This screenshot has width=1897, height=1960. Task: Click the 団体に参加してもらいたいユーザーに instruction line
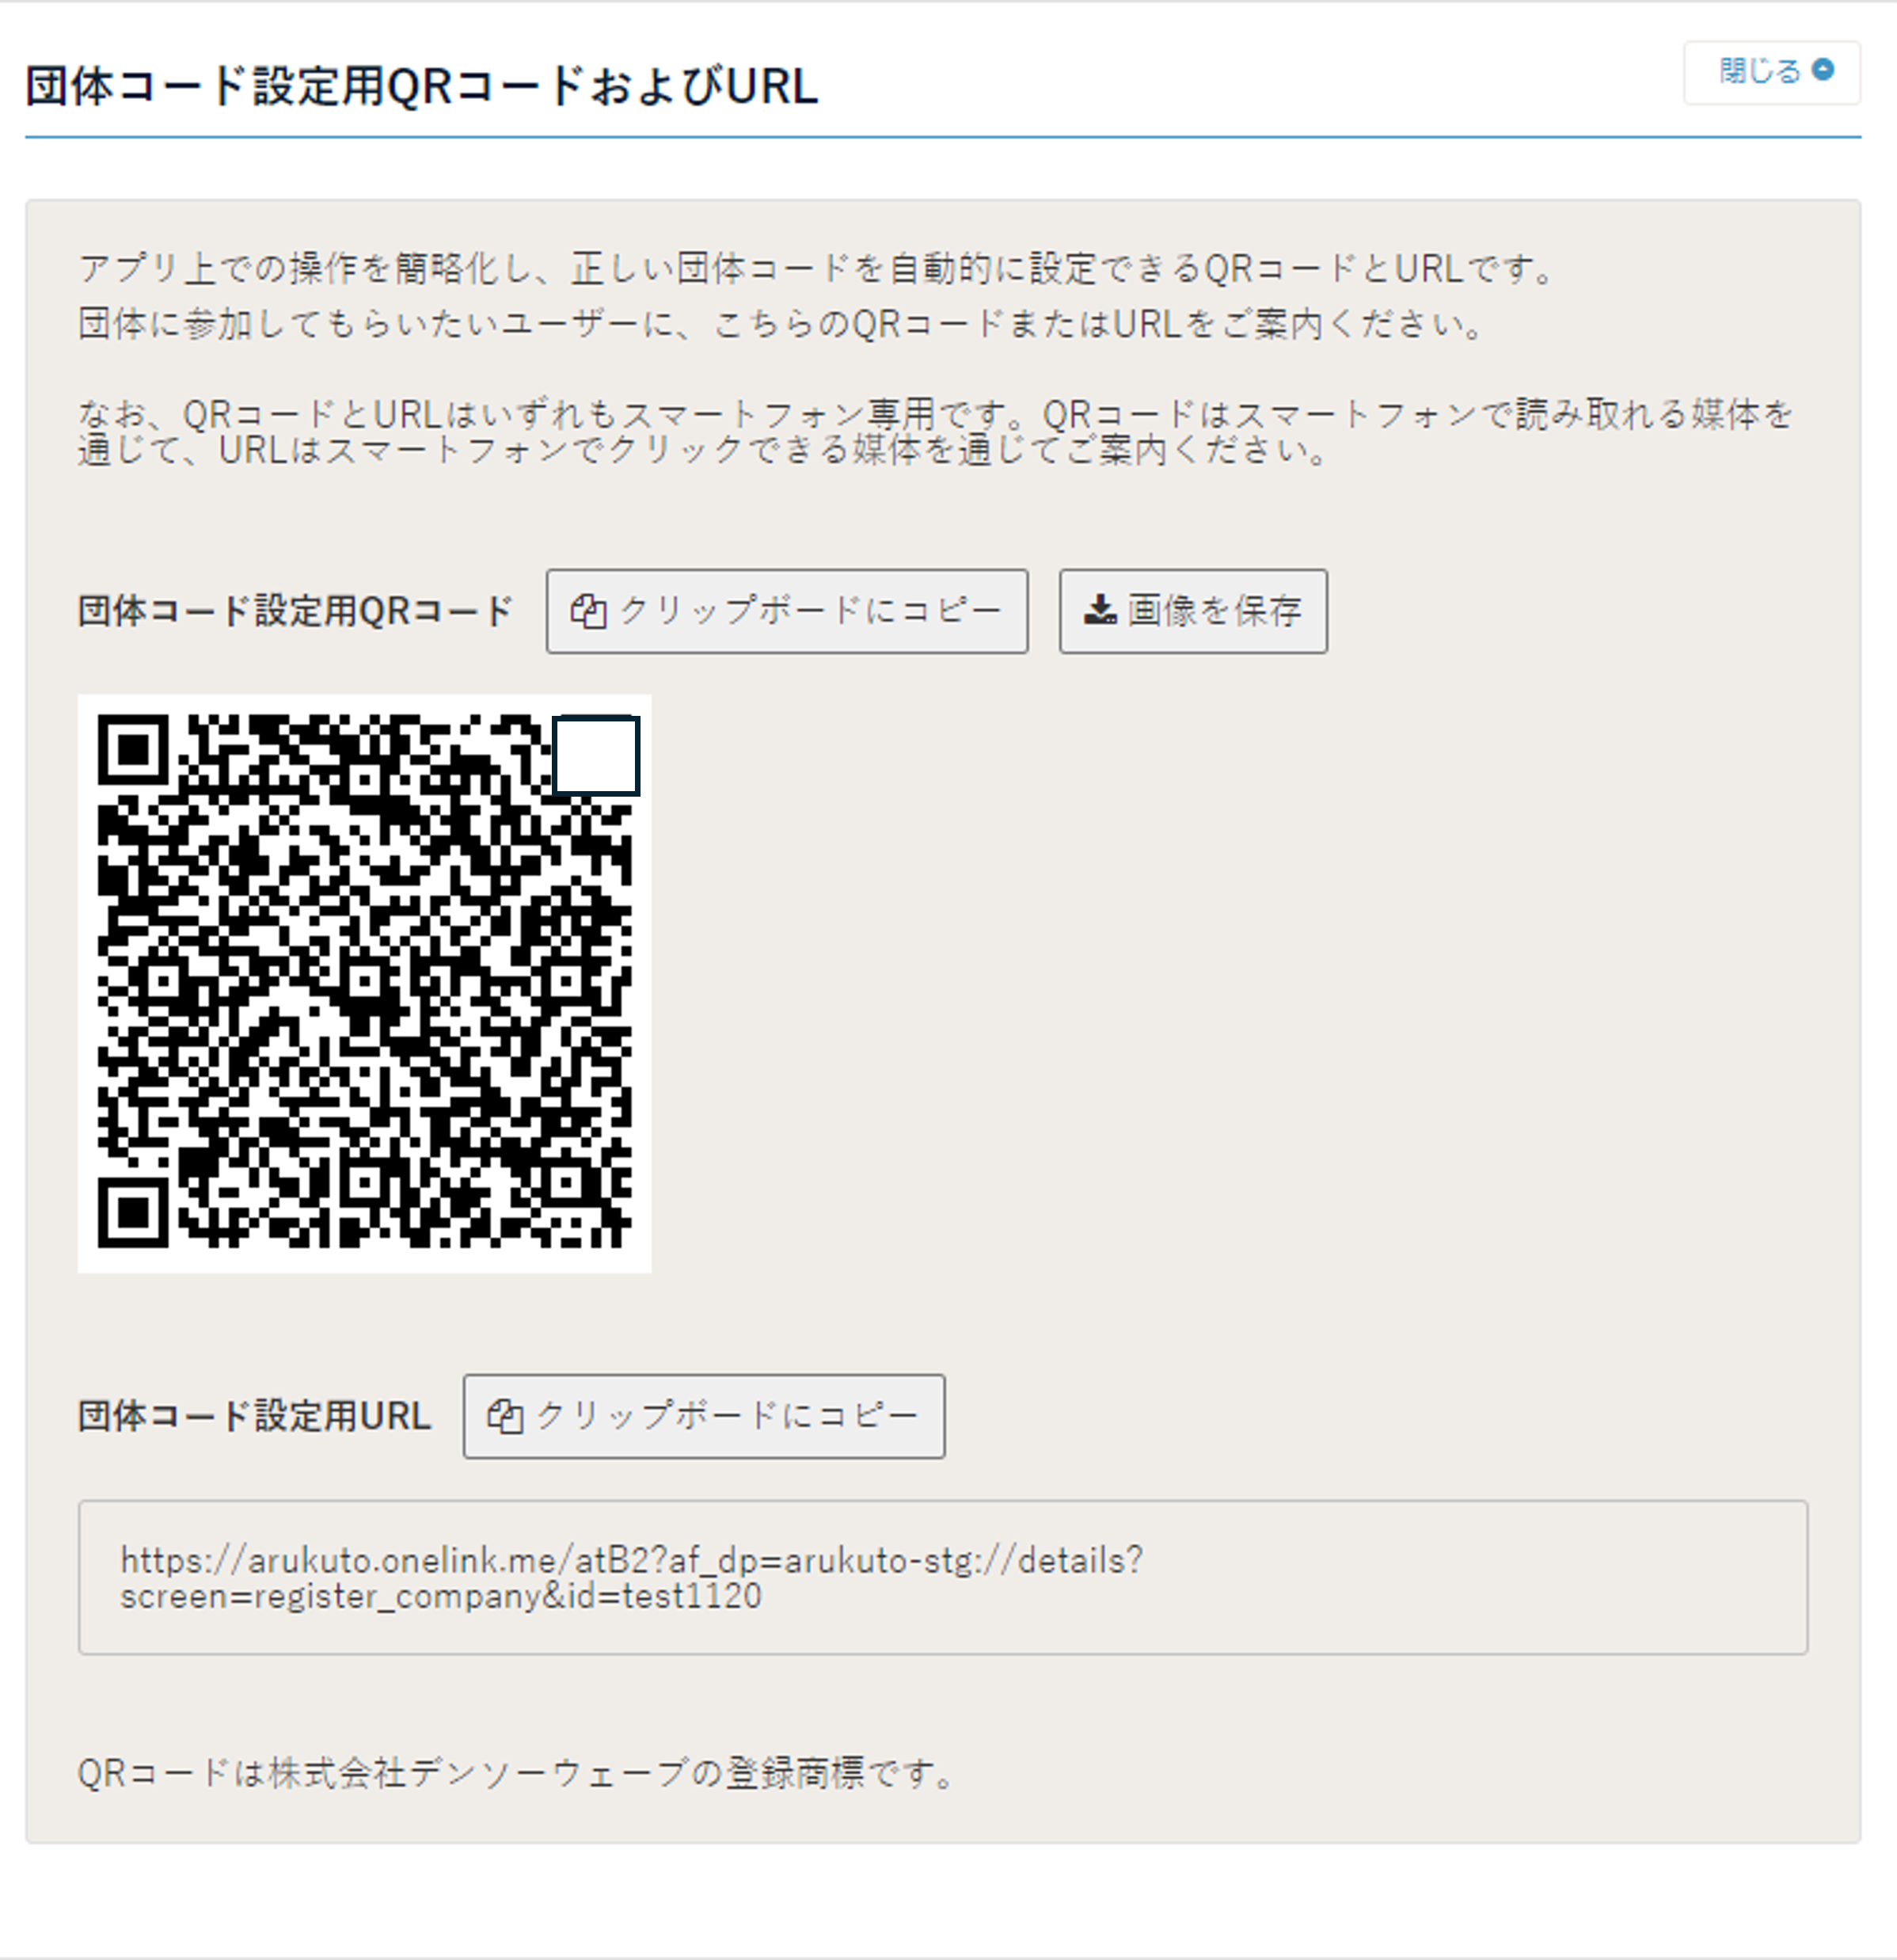point(781,324)
